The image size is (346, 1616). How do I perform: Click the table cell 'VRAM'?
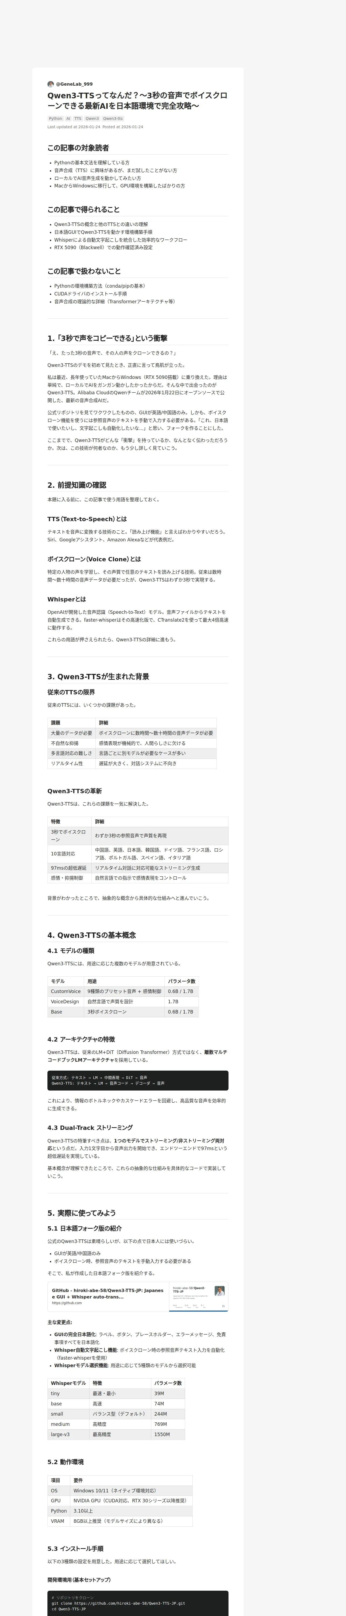click(59, 1521)
